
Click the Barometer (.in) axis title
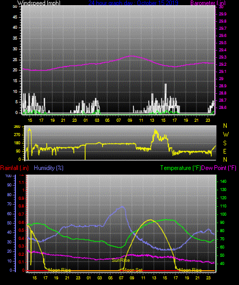(208, 3)
